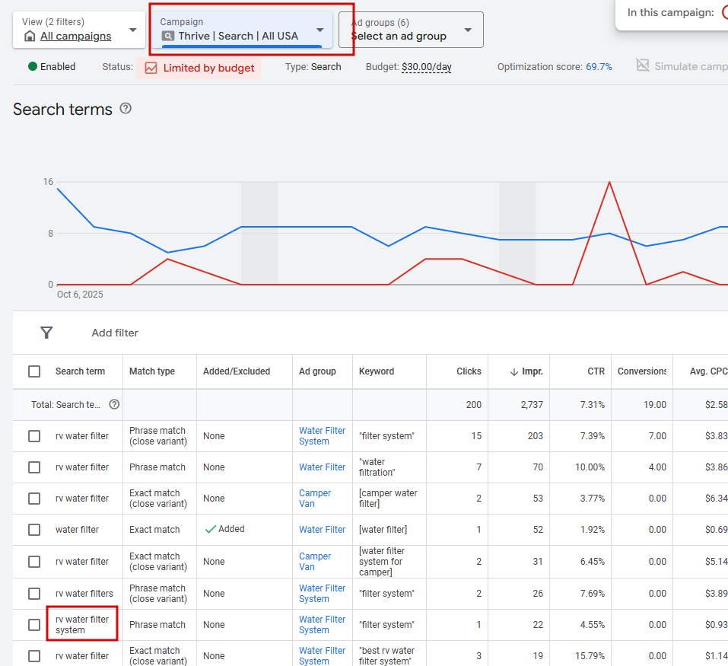The image size is (728, 666).
Task: Click the Oct 6, 2025 chart date label
Action: (x=80, y=295)
